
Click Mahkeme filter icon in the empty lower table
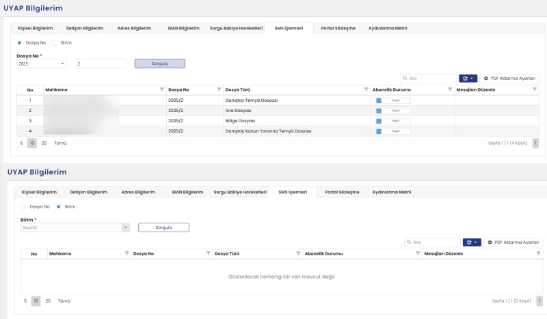[127, 253]
